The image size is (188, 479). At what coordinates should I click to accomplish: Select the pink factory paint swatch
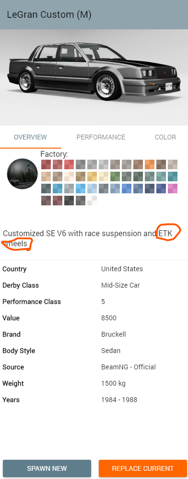(x=173, y=188)
